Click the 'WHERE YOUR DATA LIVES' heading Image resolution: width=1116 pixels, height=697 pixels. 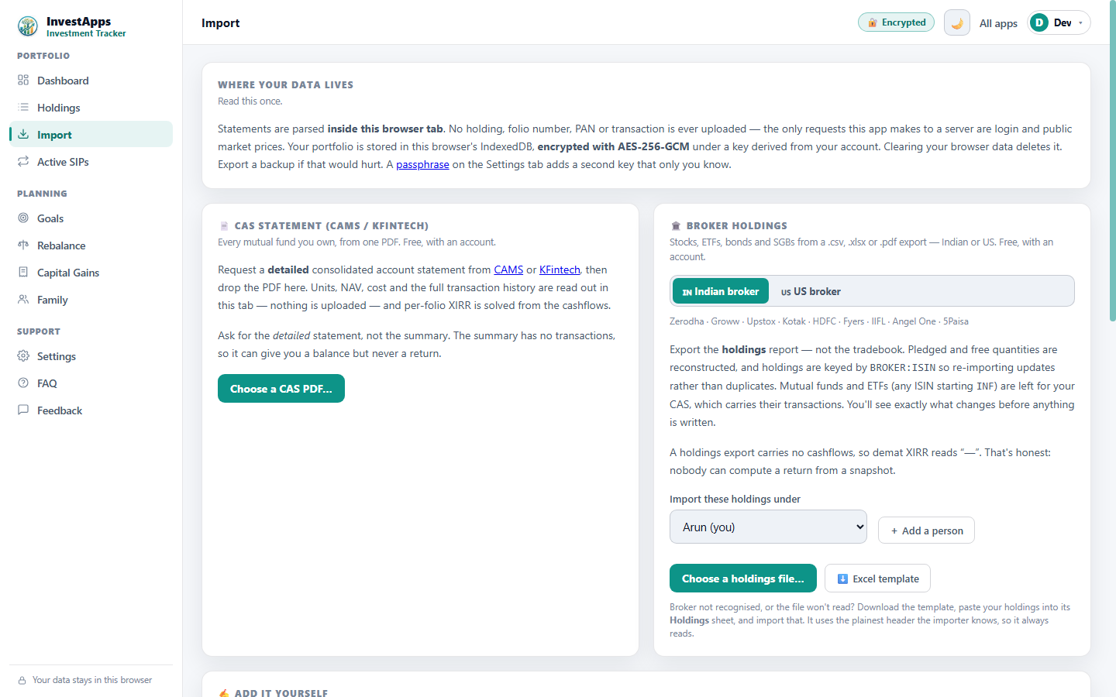click(285, 85)
